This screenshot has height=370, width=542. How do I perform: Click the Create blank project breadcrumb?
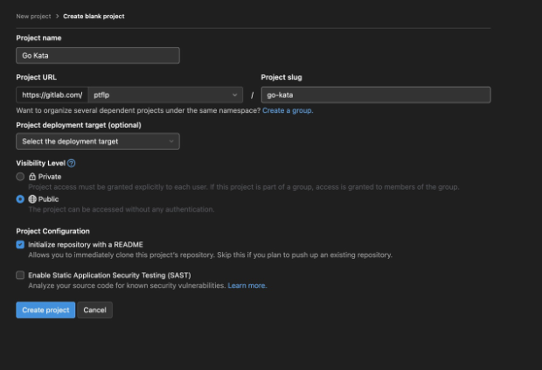(x=94, y=16)
